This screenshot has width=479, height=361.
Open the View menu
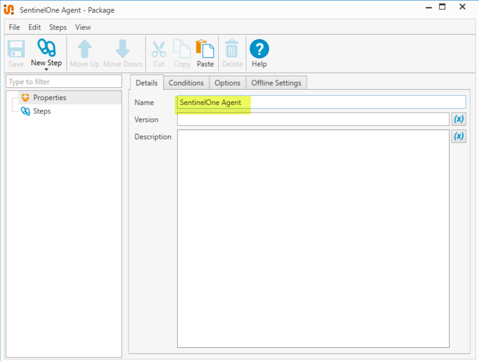click(83, 27)
